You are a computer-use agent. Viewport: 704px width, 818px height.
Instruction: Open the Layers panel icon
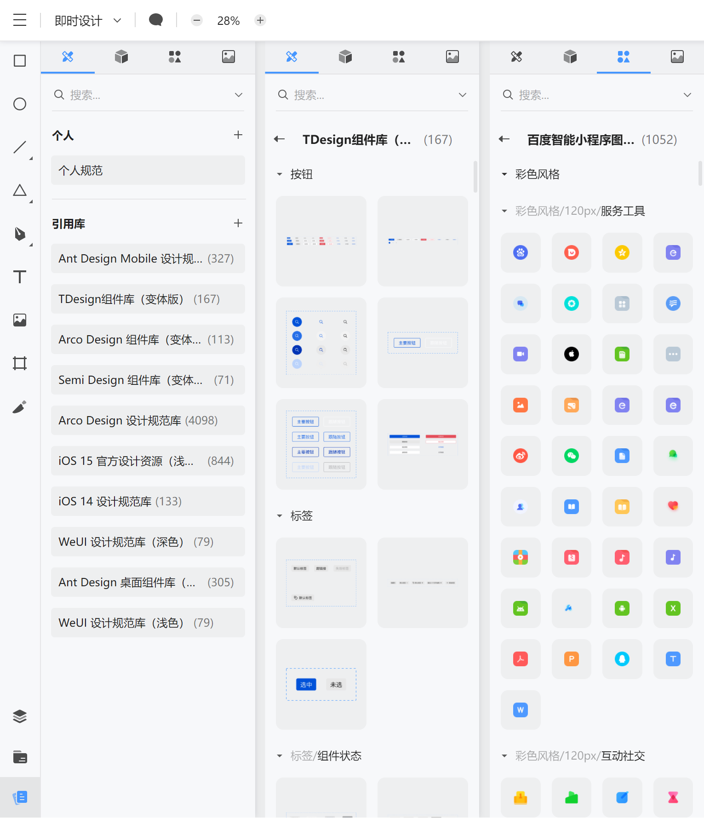(x=20, y=716)
